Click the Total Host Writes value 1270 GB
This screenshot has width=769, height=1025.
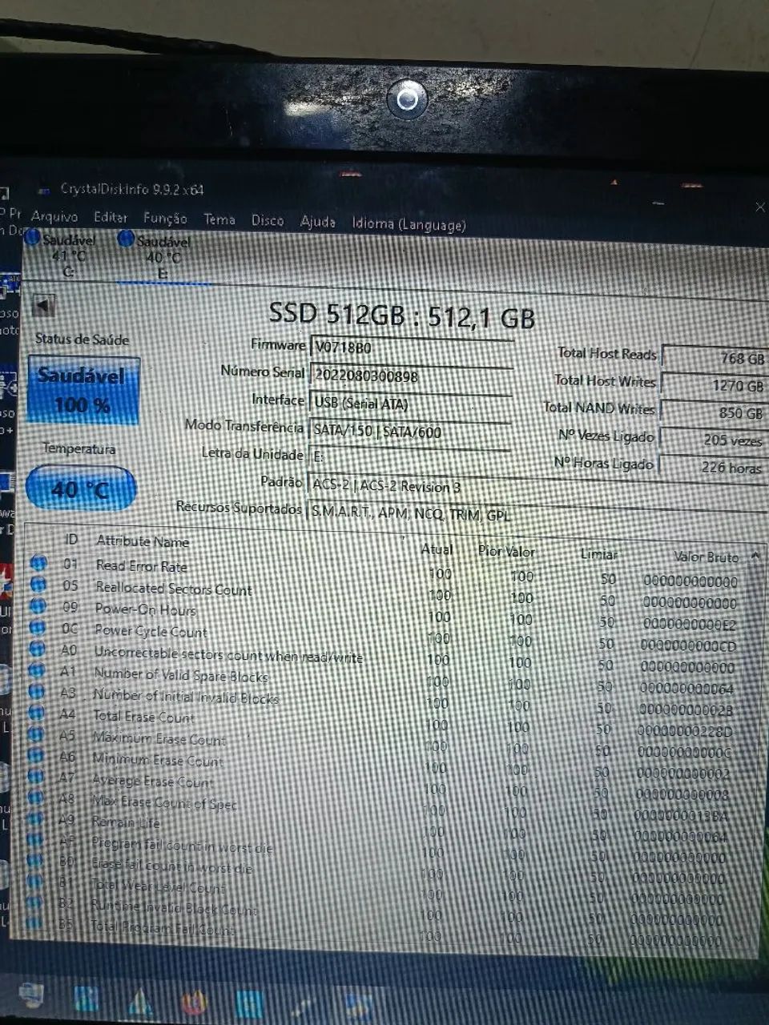(713, 385)
